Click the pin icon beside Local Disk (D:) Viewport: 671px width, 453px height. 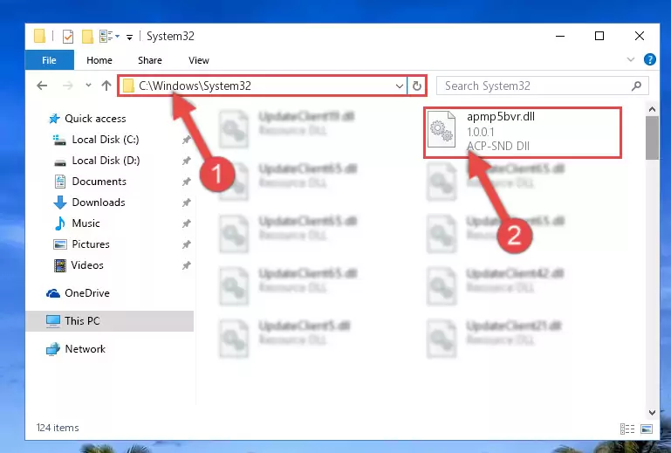click(186, 161)
